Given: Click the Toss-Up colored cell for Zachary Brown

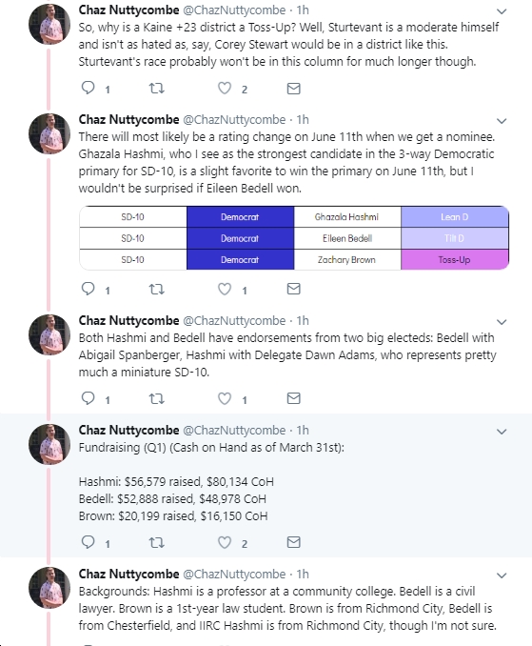Looking at the screenshot, I should pyautogui.click(x=455, y=259).
